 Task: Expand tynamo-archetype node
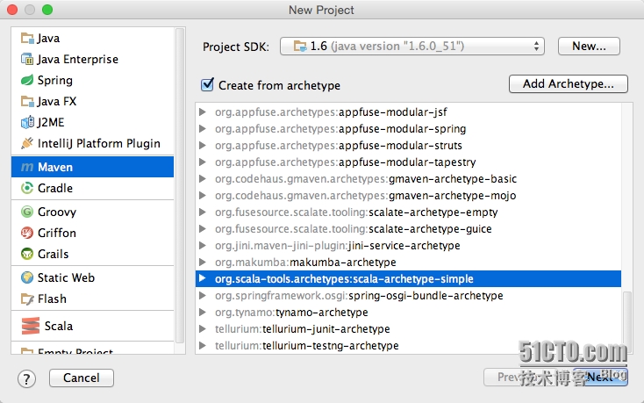(202, 312)
